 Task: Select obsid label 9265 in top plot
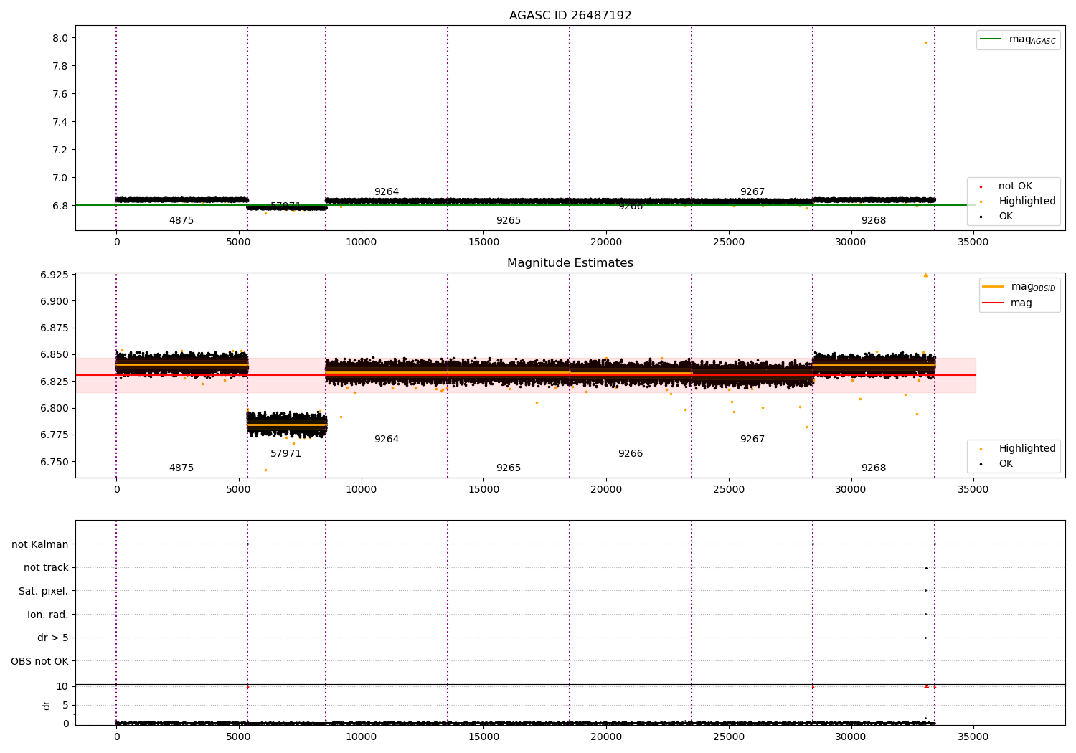(x=509, y=221)
